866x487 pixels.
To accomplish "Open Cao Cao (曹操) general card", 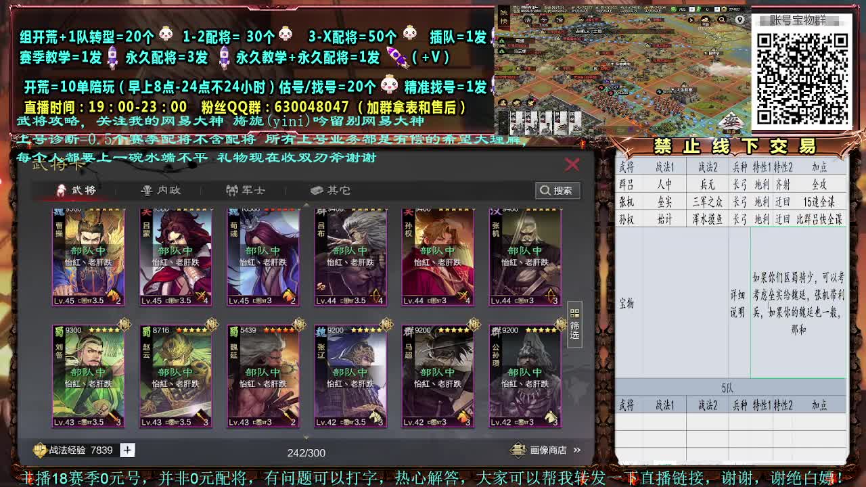I will pyautogui.click(x=89, y=257).
